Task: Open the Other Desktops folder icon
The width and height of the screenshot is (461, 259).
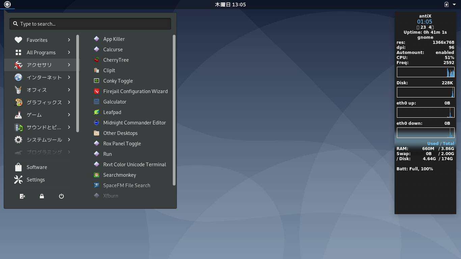Action: click(97, 133)
